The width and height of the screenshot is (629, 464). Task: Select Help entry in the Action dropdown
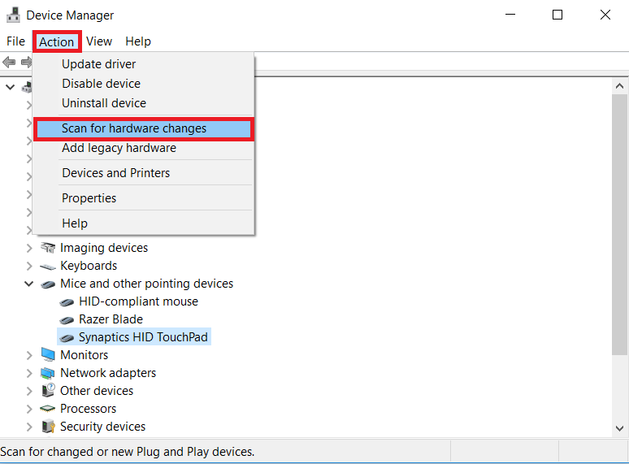(143, 223)
